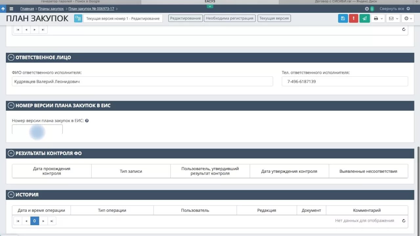Click Редакция column header
The width and height of the screenshot is (420, 236).
click(x=267, y=210)
